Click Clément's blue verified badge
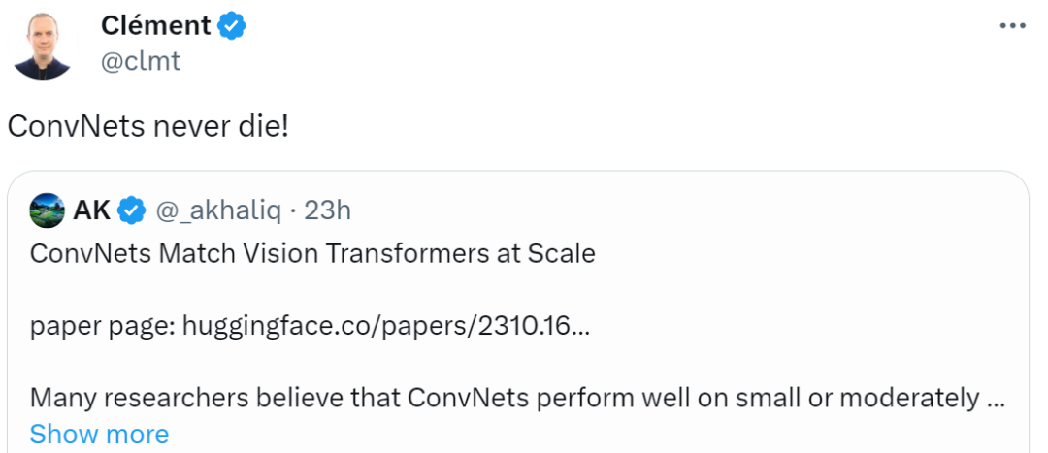This screenshot has width=1048, height=453. tap(231, 27)
